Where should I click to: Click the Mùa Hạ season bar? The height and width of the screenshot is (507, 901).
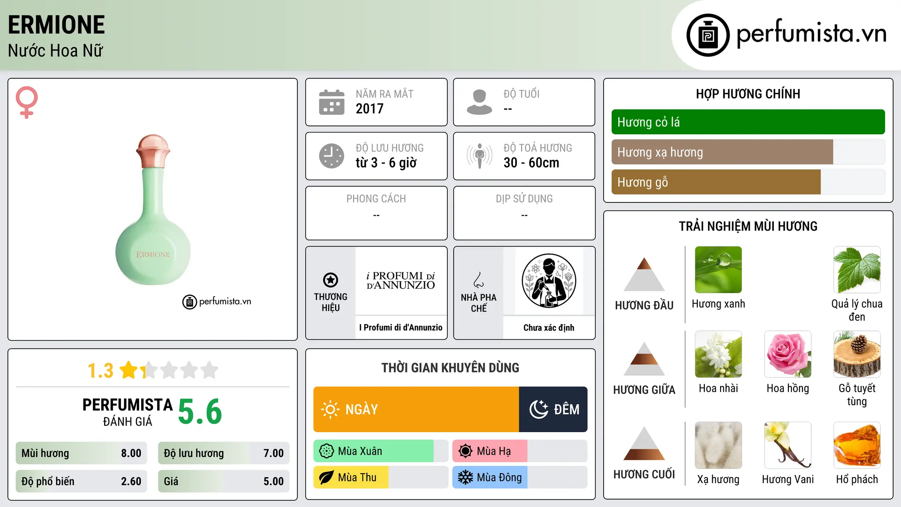coord(520,451)
